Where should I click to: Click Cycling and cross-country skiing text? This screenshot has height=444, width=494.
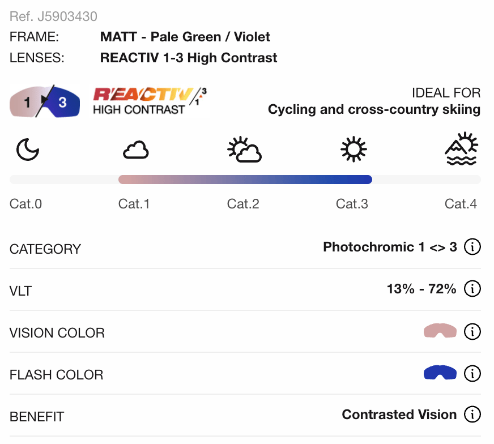pos(374,109)
